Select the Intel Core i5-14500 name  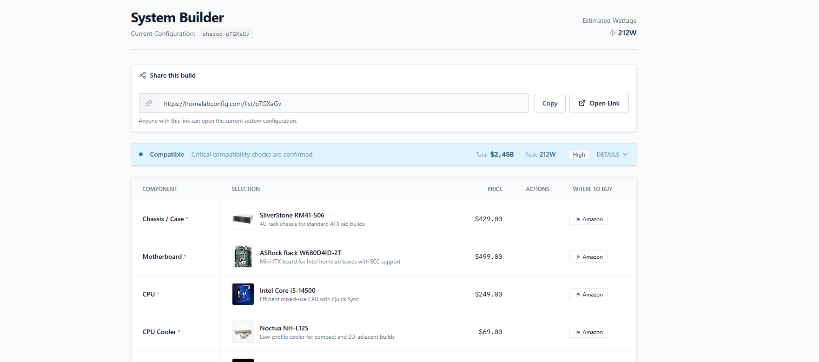(x=287, y=290)
